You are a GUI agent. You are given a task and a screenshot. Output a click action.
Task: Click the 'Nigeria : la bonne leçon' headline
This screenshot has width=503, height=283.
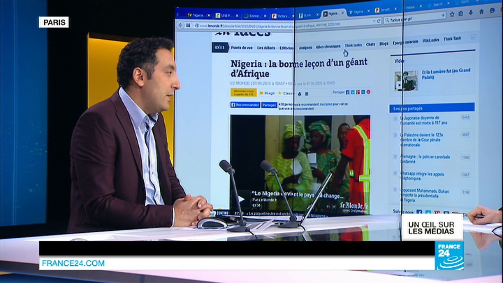299,68
